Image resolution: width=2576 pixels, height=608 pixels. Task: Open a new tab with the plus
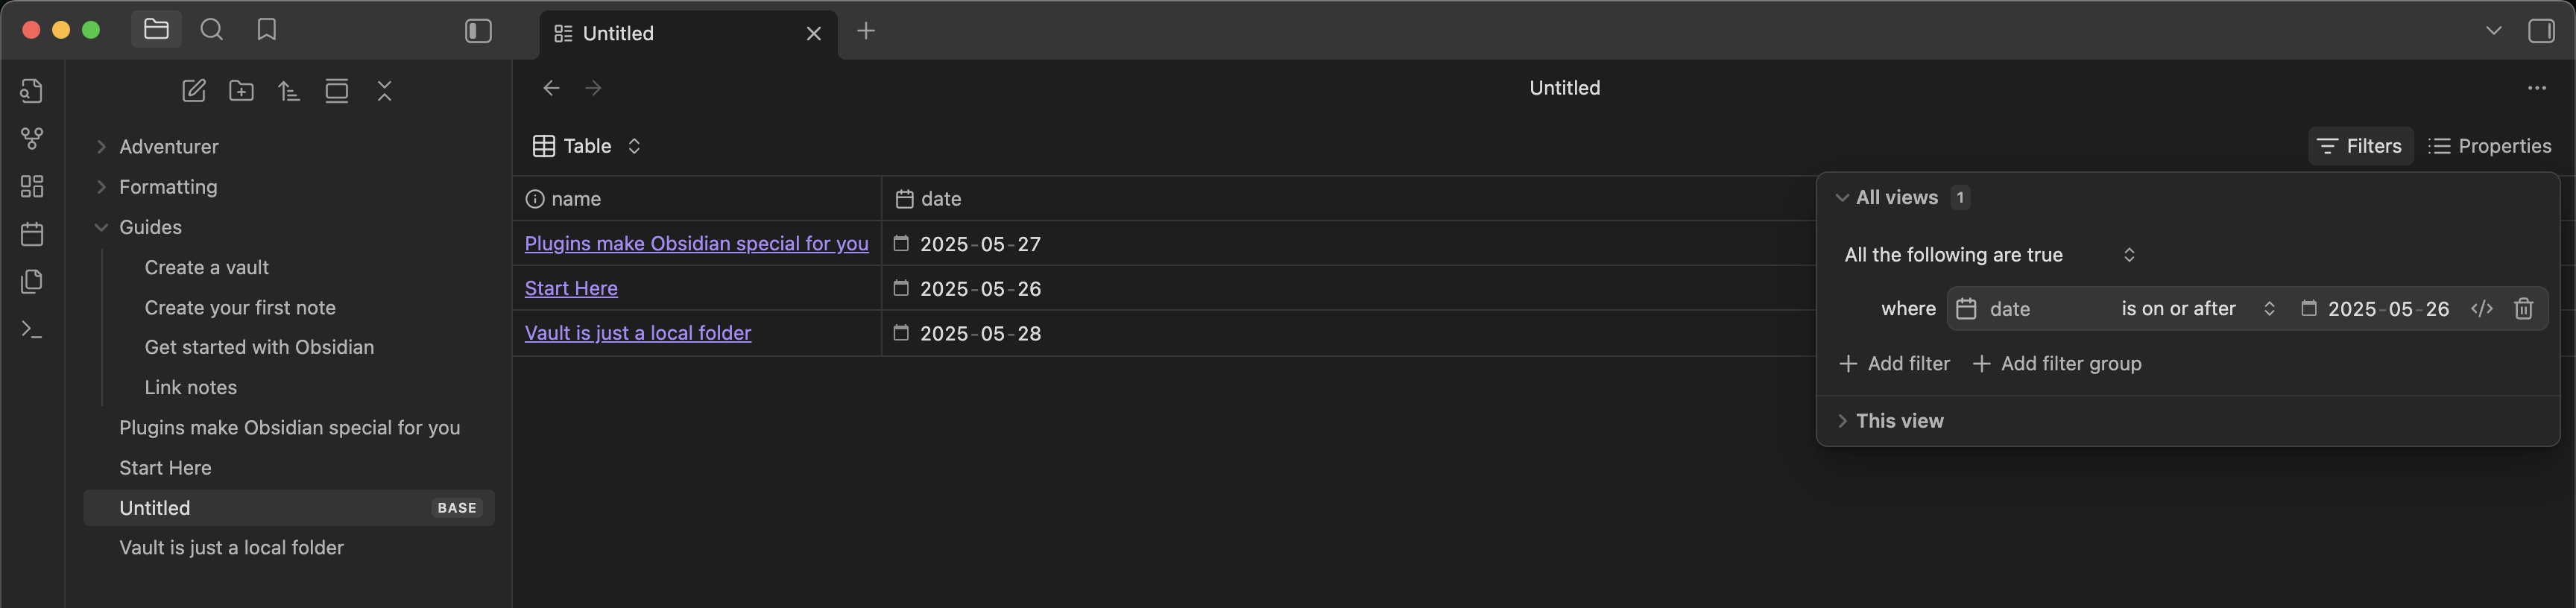[866, 31]
